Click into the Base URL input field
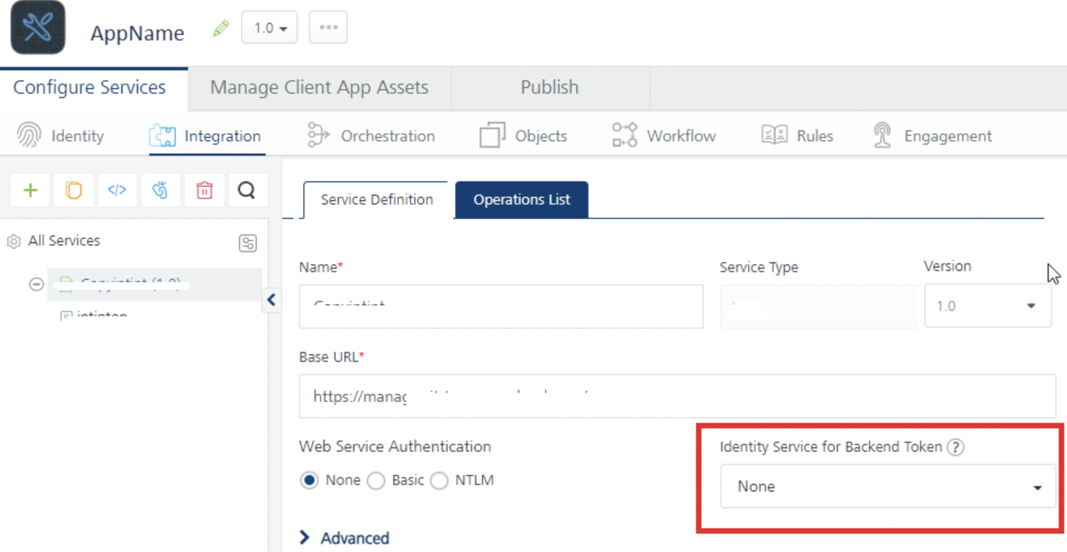The width and height of the screenshot is (1067, 552). point(677,396)
